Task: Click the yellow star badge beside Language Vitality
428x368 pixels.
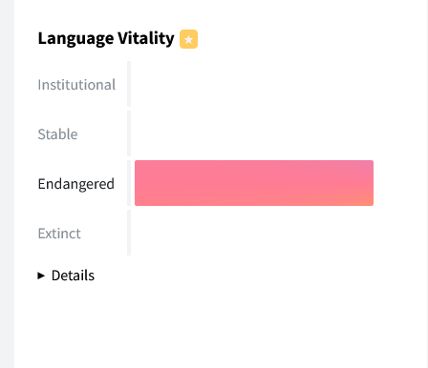Action: point(188,39)
